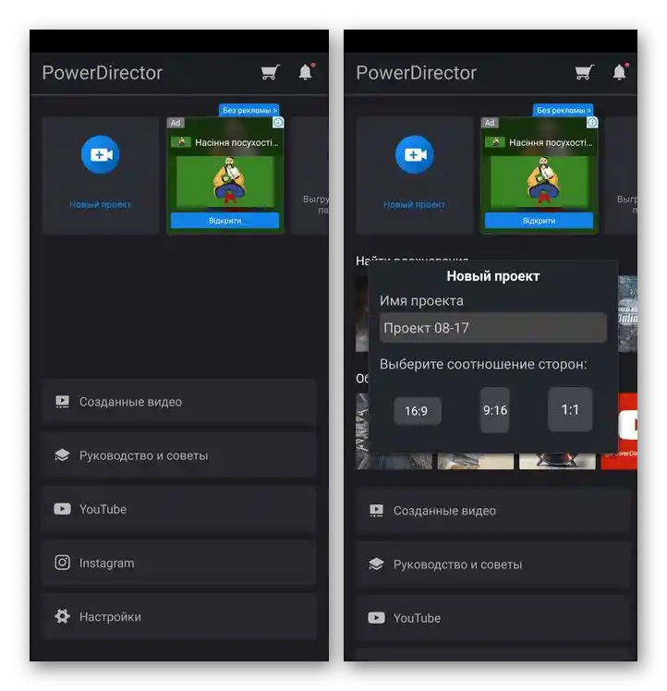Open YouTube menu item in left screen
Image resolution: width=667 pixels, height=691 pixels.
[179, 509]
